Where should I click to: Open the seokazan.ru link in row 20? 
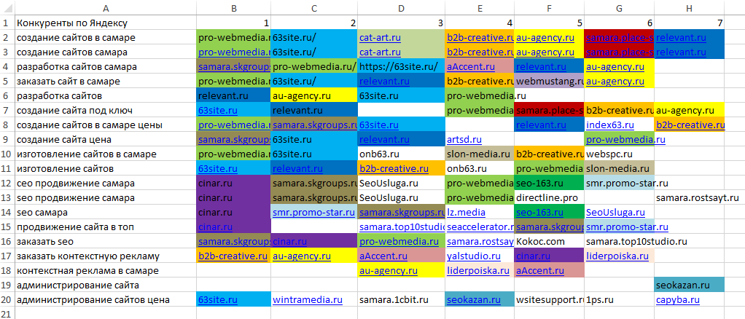point(474,300)
